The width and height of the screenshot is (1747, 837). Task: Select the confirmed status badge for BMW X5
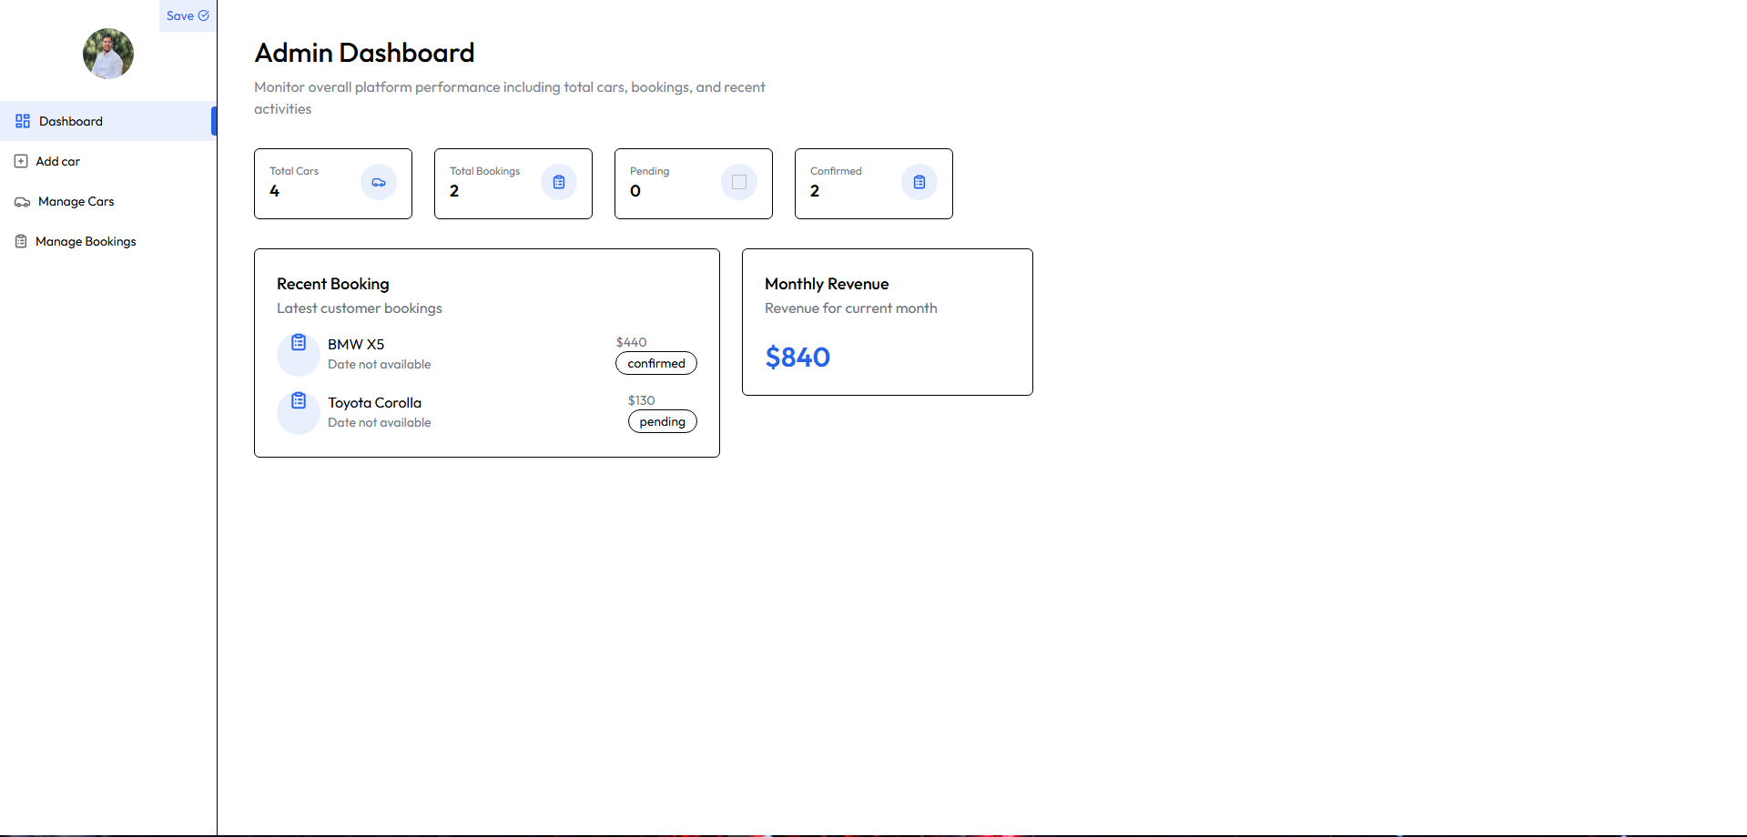pyautogui.click(x=655, y=363)
